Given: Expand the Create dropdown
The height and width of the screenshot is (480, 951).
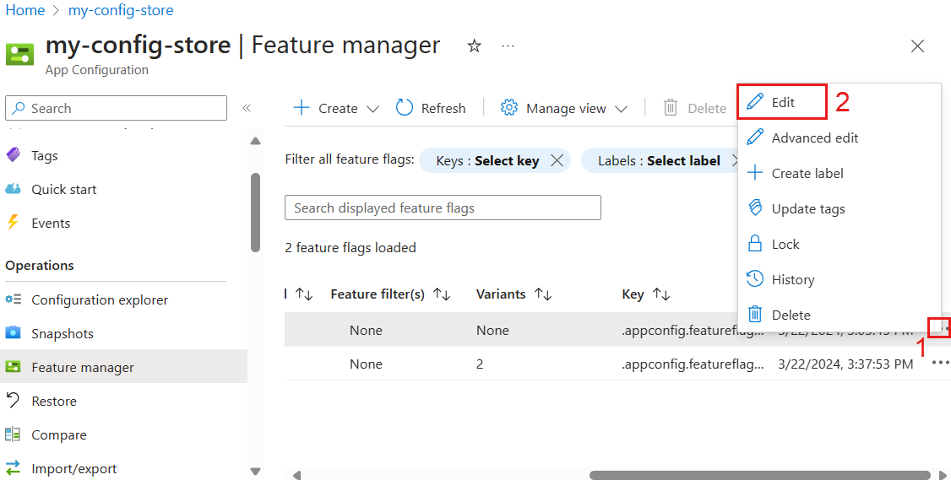Looking at the screenshot, I should [372, 108].
